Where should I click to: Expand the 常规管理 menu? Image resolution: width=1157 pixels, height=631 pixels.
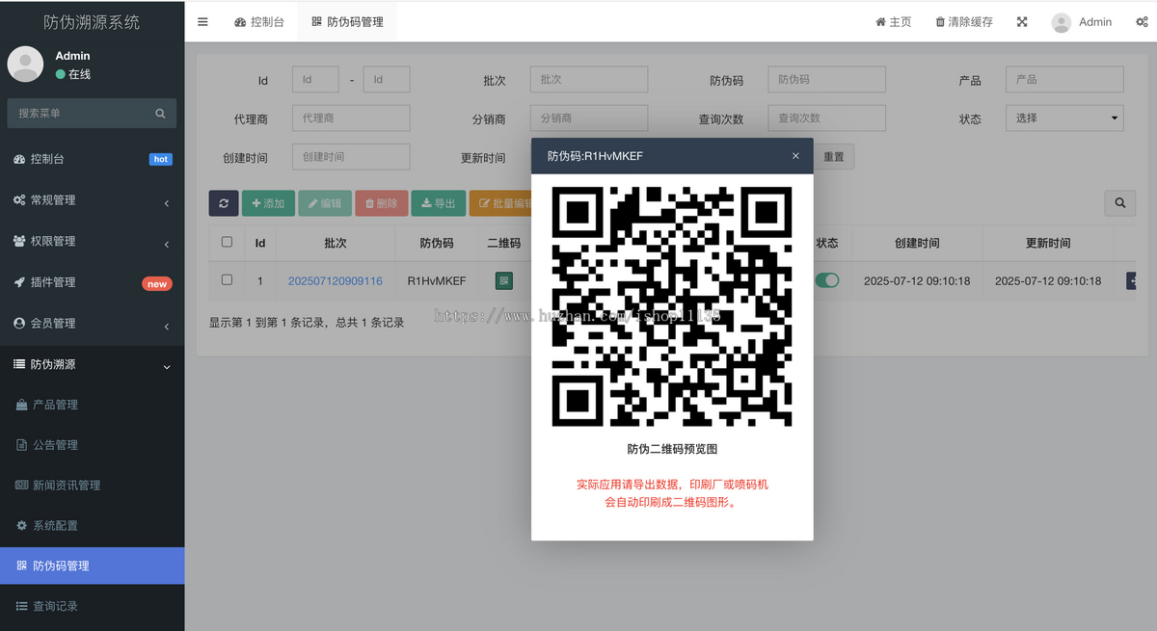92,200
